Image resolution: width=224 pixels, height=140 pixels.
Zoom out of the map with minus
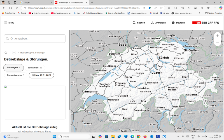tap(217, 43)
